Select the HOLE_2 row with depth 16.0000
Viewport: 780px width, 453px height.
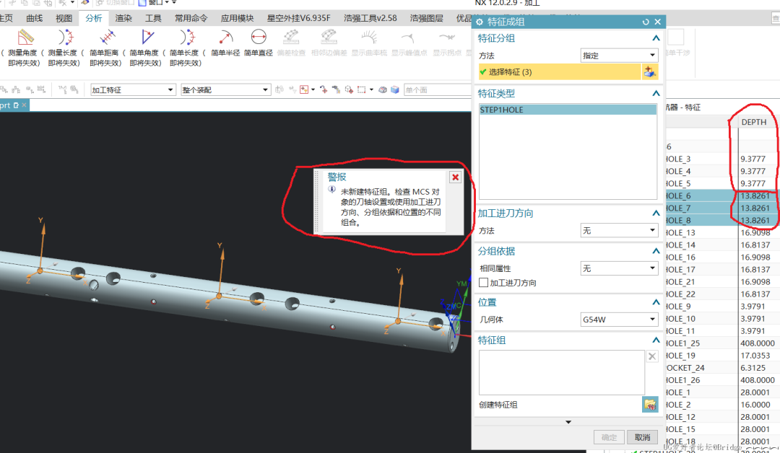[x=722, y=405]
